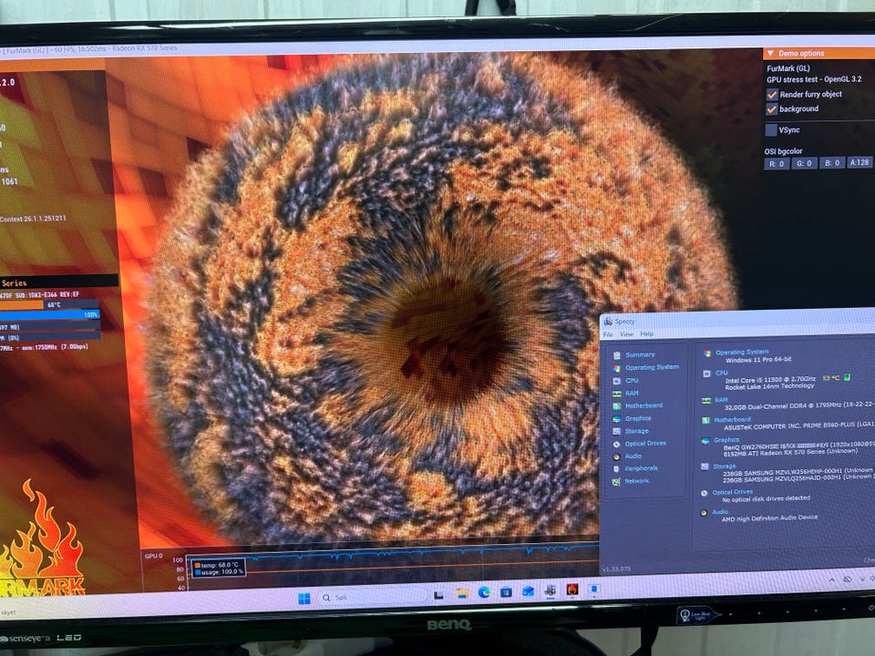Click the CPU heading in Speccy summary
The width and height of the screenshot is (875, 656).
722,373
